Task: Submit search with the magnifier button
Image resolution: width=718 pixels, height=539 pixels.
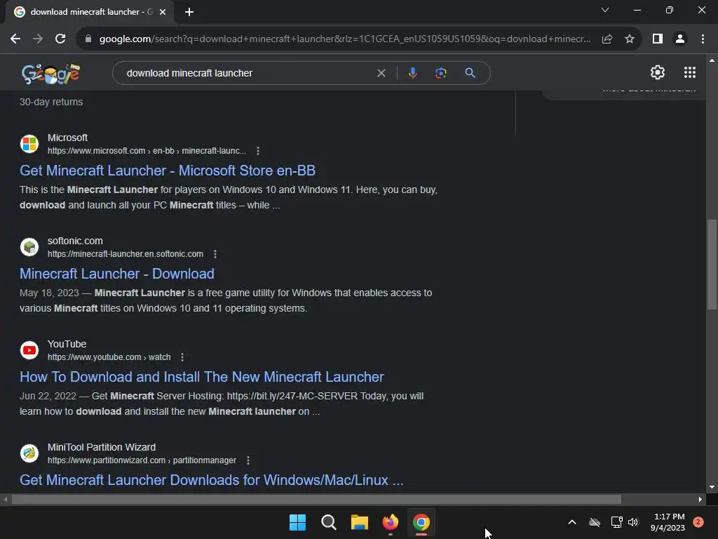Action: pyautogui.click(x=470, y=73)
